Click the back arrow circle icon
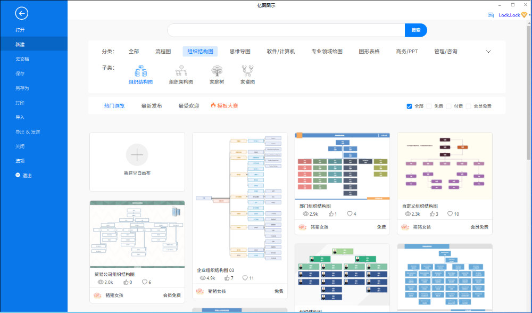 (21, 13)
